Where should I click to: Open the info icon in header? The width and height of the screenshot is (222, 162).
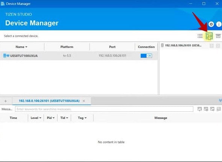point(219,24)
